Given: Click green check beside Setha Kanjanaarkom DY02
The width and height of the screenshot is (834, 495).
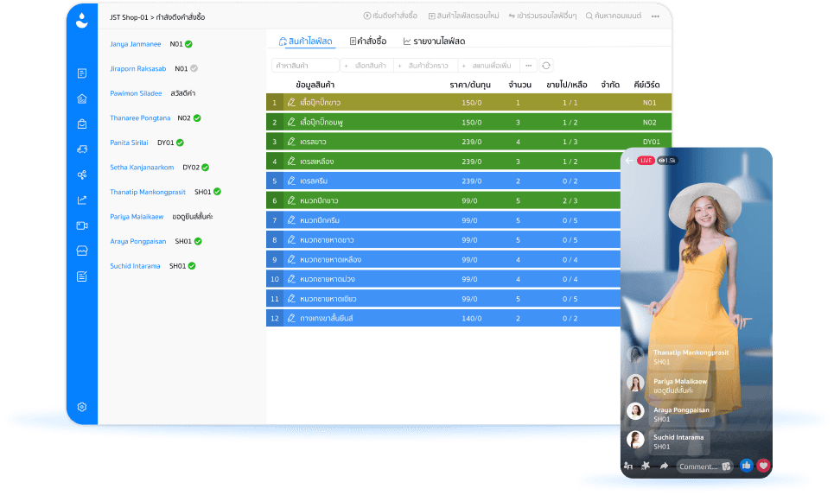Looking at the screenshot, I should [206, 167].
